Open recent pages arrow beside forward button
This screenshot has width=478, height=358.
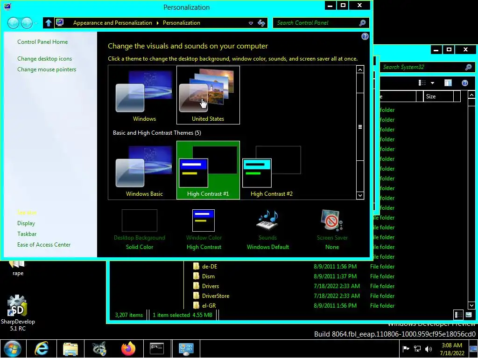[x=36, y=23]
